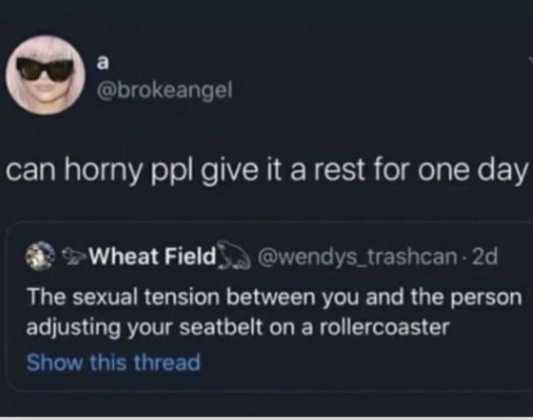
Task: Click the blank area right of @brokeangel
Action: click(x=374, y=90)
